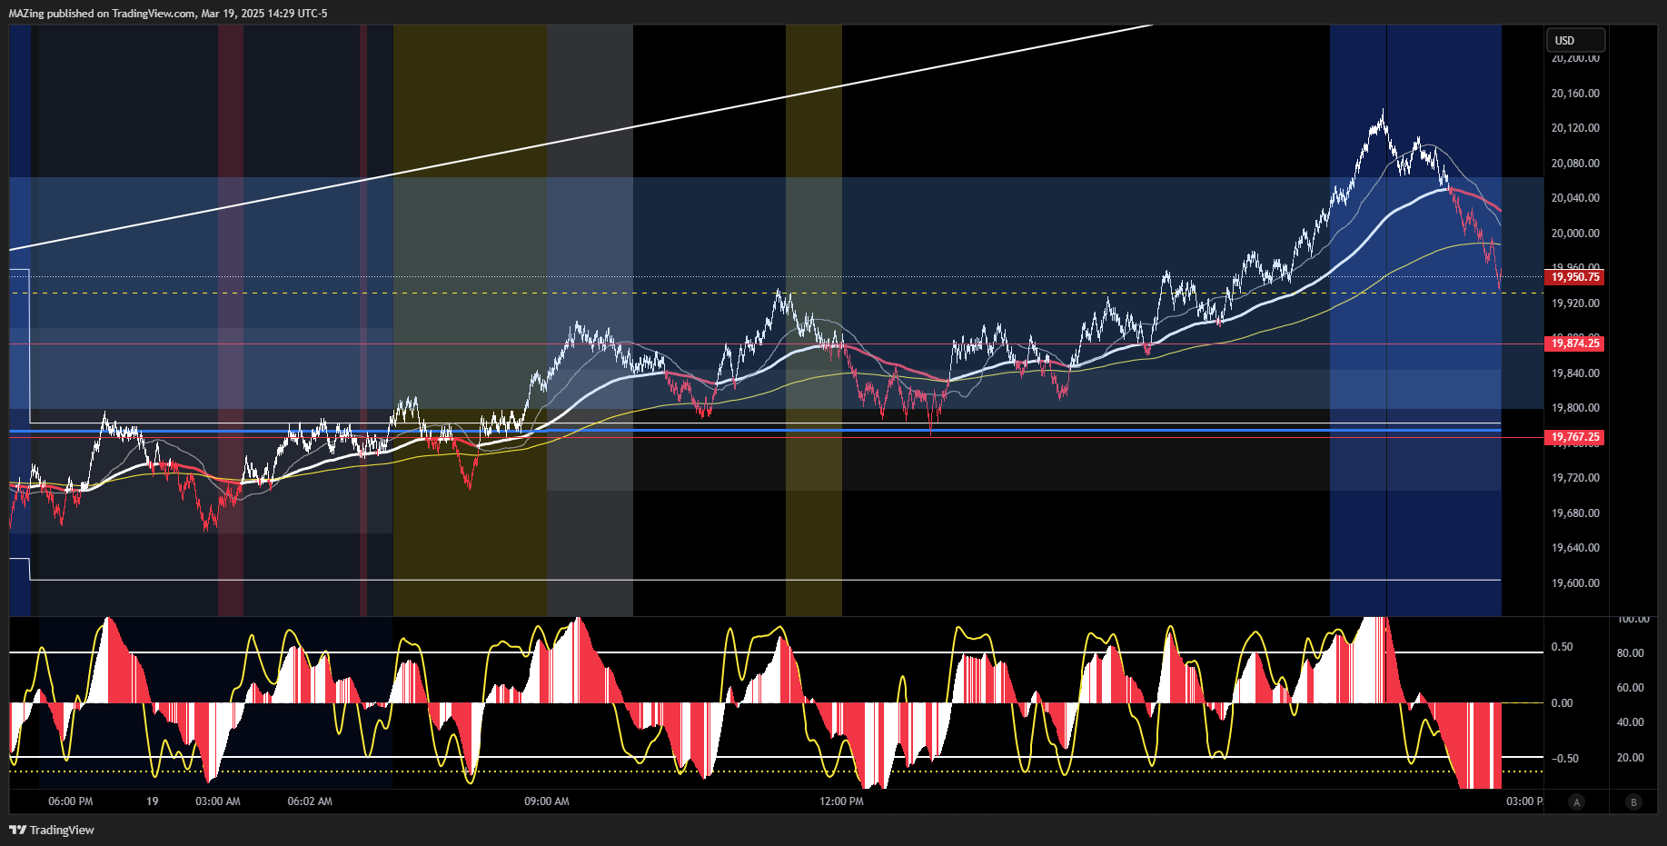Image resolution: width=1667 pixels, height=846 pixels.
Task: Click the 20,040.00 price axis tick
Action: click(x=1575, y=198)
